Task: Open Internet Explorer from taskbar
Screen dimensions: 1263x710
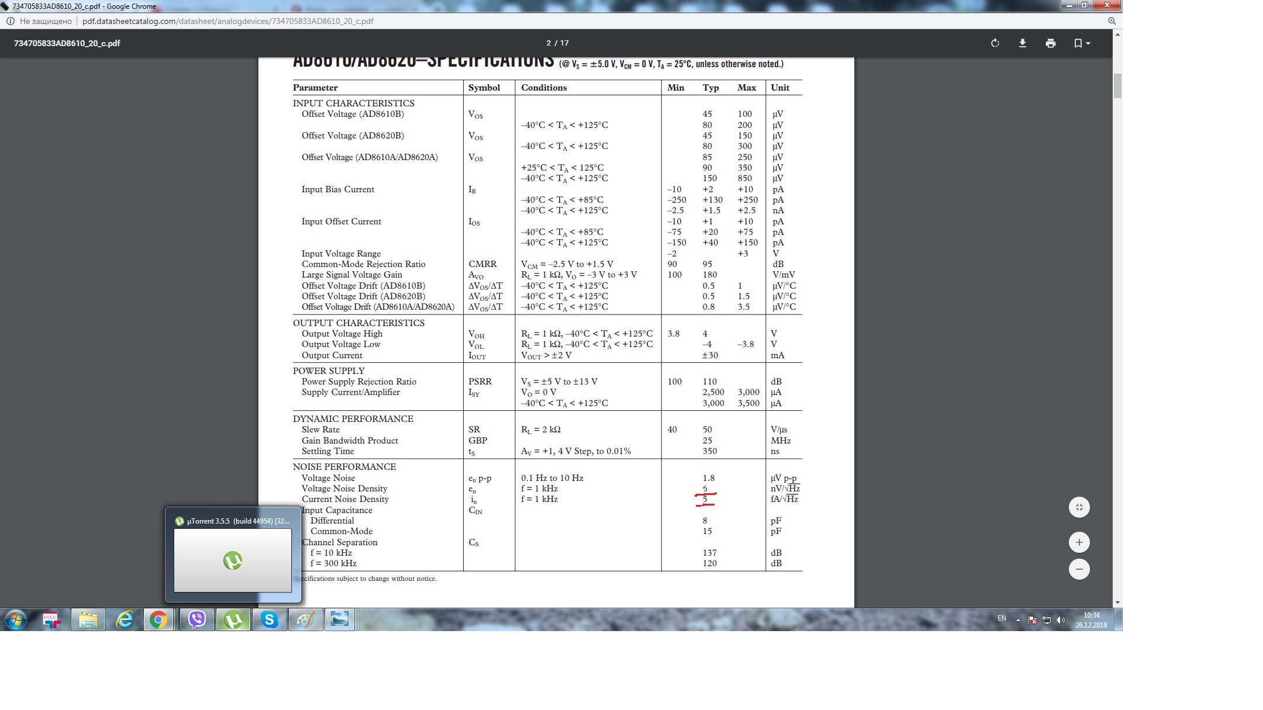Action: (124, 619)
